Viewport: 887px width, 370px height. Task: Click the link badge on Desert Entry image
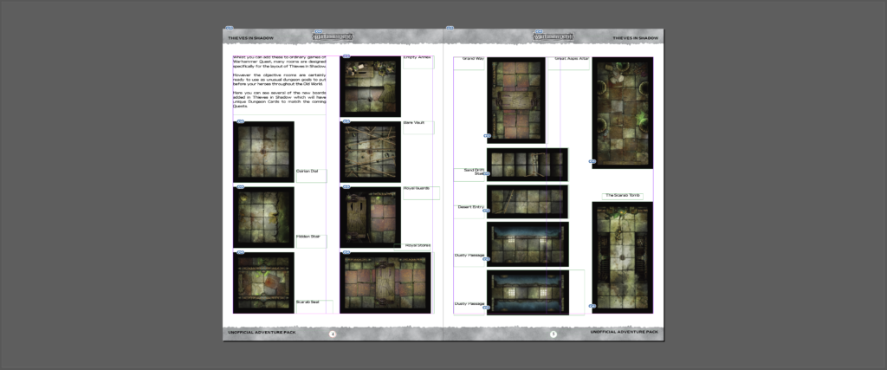(487, 211)
